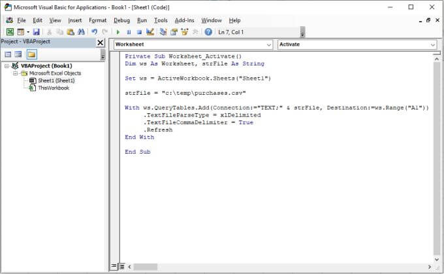
Task: Switch to Procedure View at bottom left
Action: (x=114, y=266)
